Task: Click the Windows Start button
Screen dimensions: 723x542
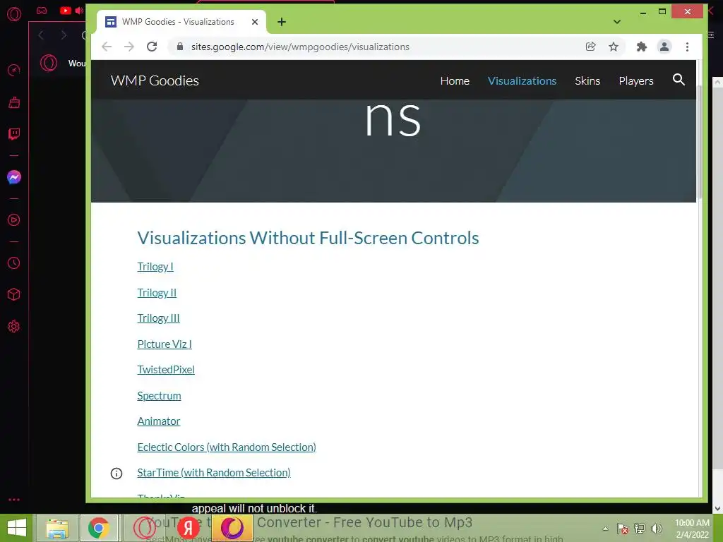Action: coord(17,528)
